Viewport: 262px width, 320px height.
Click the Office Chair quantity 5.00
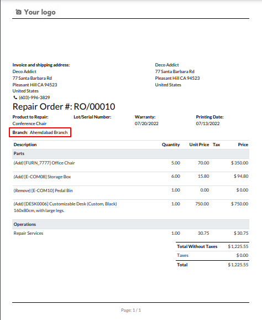(x=176, y=163)
